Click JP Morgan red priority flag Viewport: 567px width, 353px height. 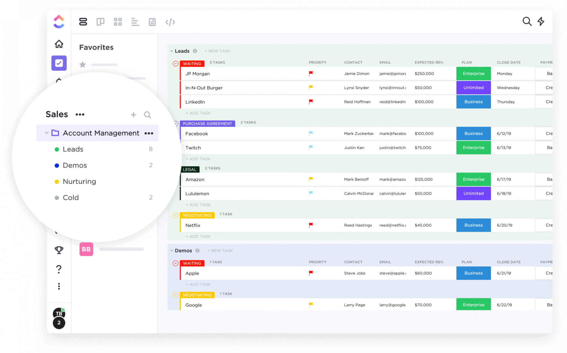pyautogui.click(x=311, y=73)
